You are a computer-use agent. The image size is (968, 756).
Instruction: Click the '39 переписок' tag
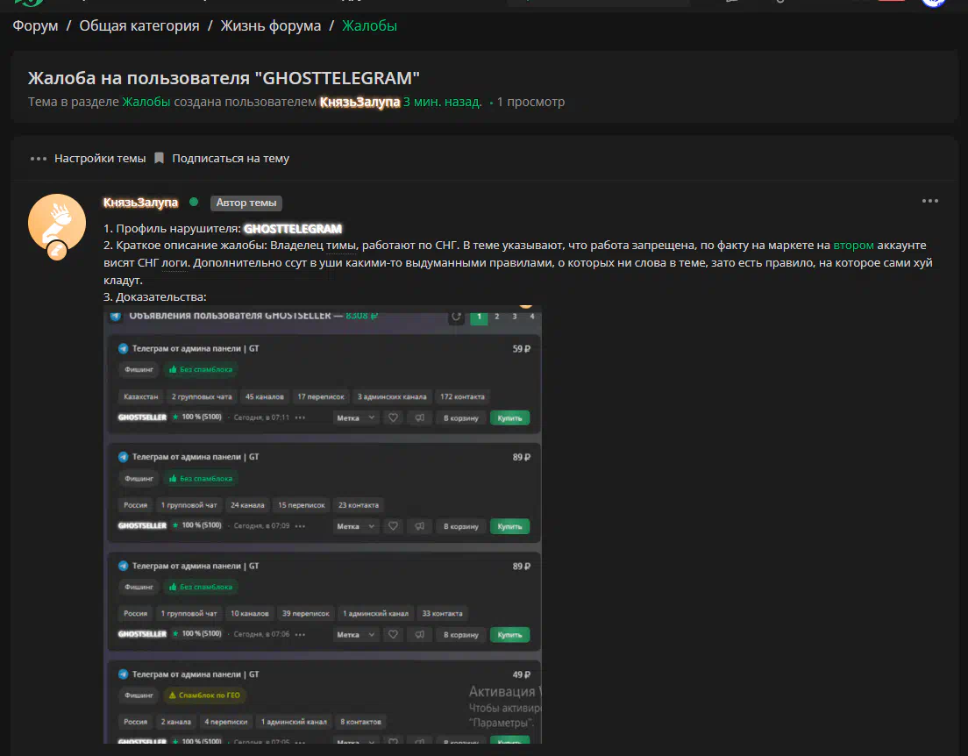click(x=306, y=613)
